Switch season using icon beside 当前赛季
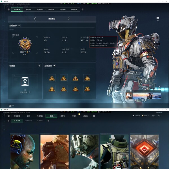The height and width of the screenshot is (169, 169). pos(19,26)
